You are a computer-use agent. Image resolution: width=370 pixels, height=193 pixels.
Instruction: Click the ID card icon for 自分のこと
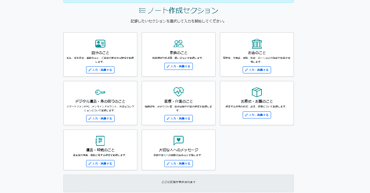100,44
